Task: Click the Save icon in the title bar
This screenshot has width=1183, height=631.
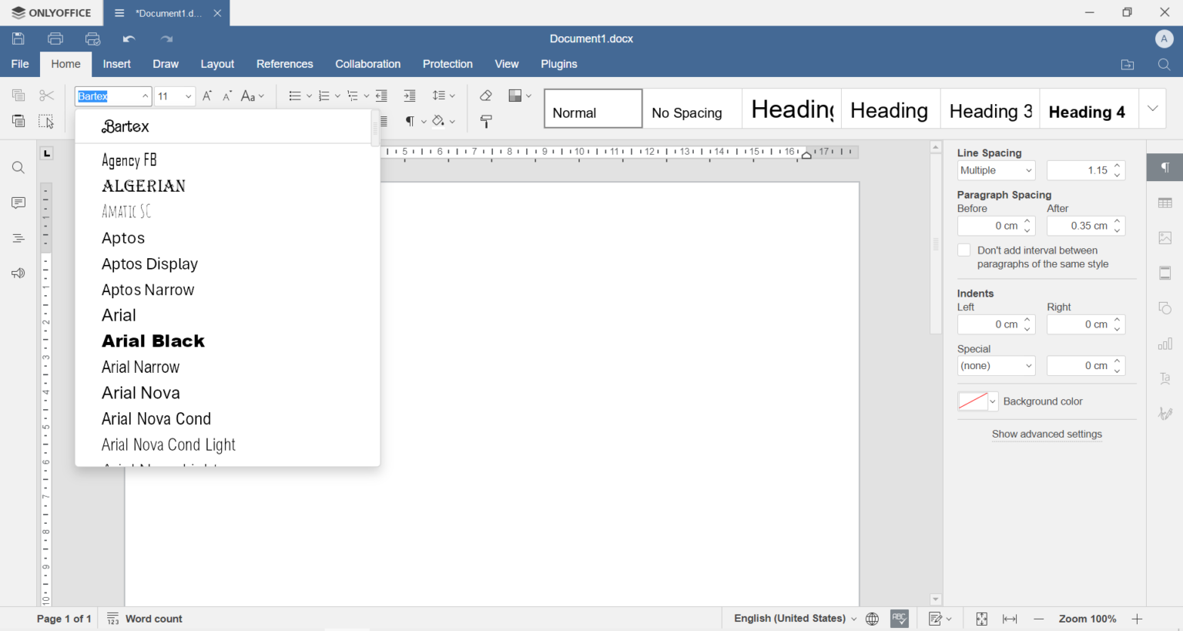Action: [18, 39]
